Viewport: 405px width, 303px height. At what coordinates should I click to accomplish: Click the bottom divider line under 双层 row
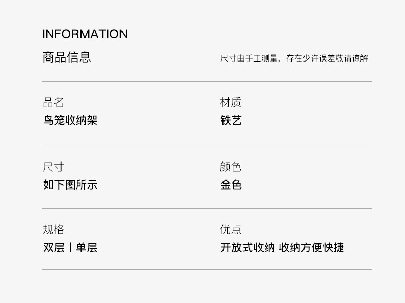click(206, 269)
